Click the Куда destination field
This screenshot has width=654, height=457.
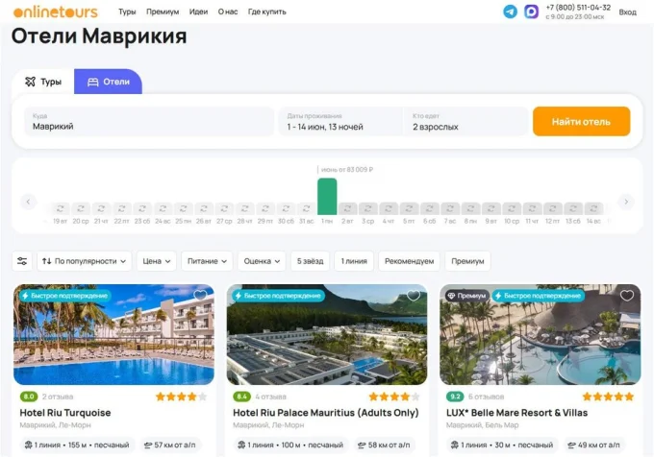tap(149, 122)
